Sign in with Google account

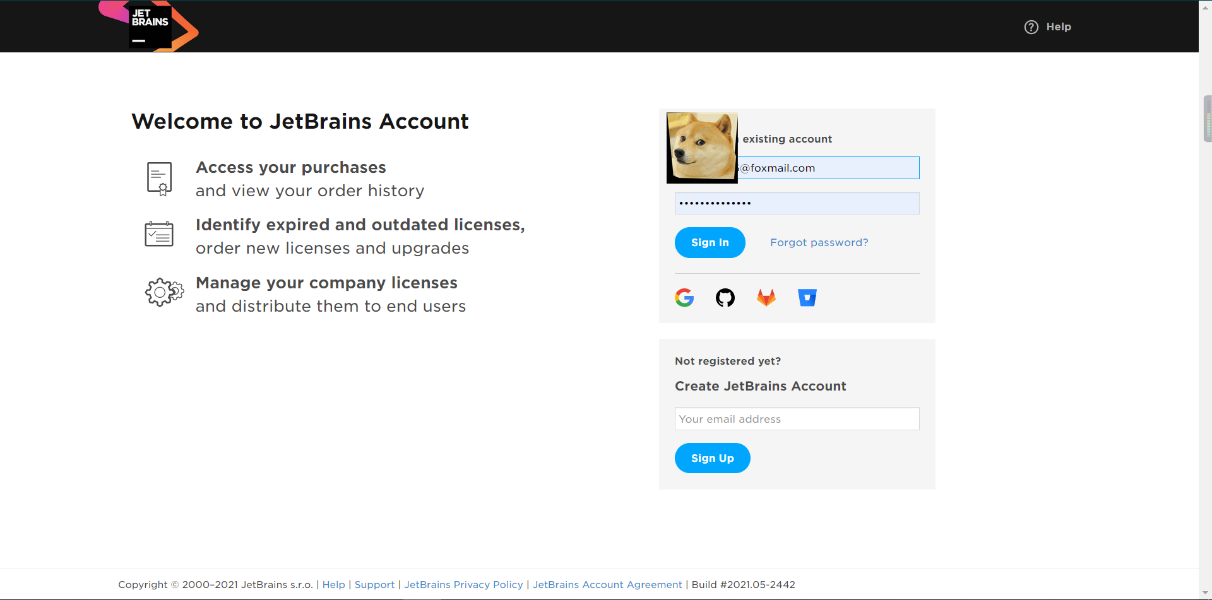click(684, 297)
